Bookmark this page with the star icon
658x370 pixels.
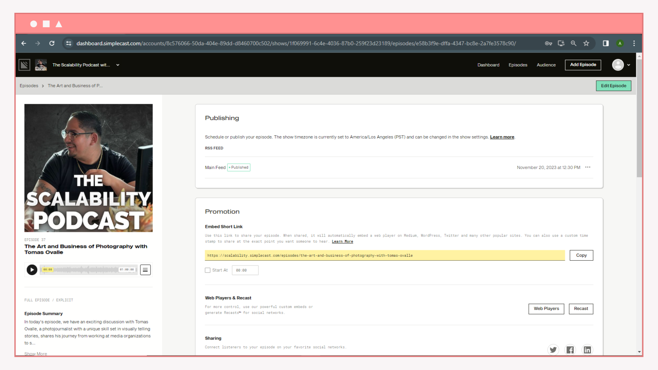pos(586,43)
